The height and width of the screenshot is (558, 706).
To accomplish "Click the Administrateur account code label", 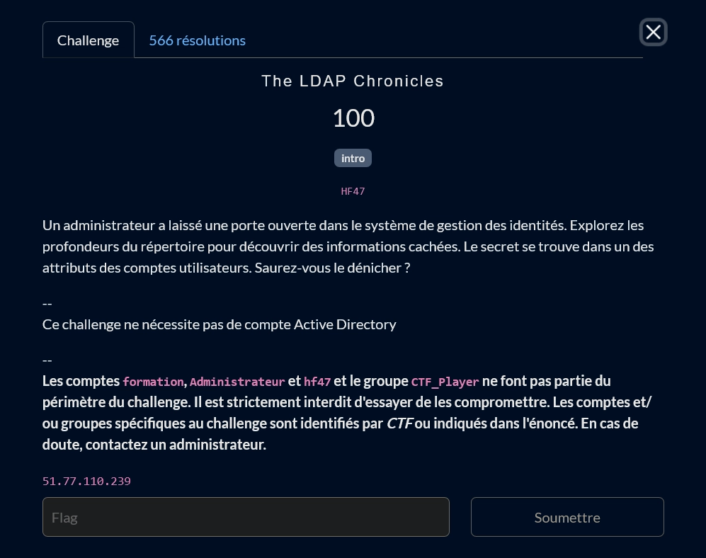I will [237, 382].
